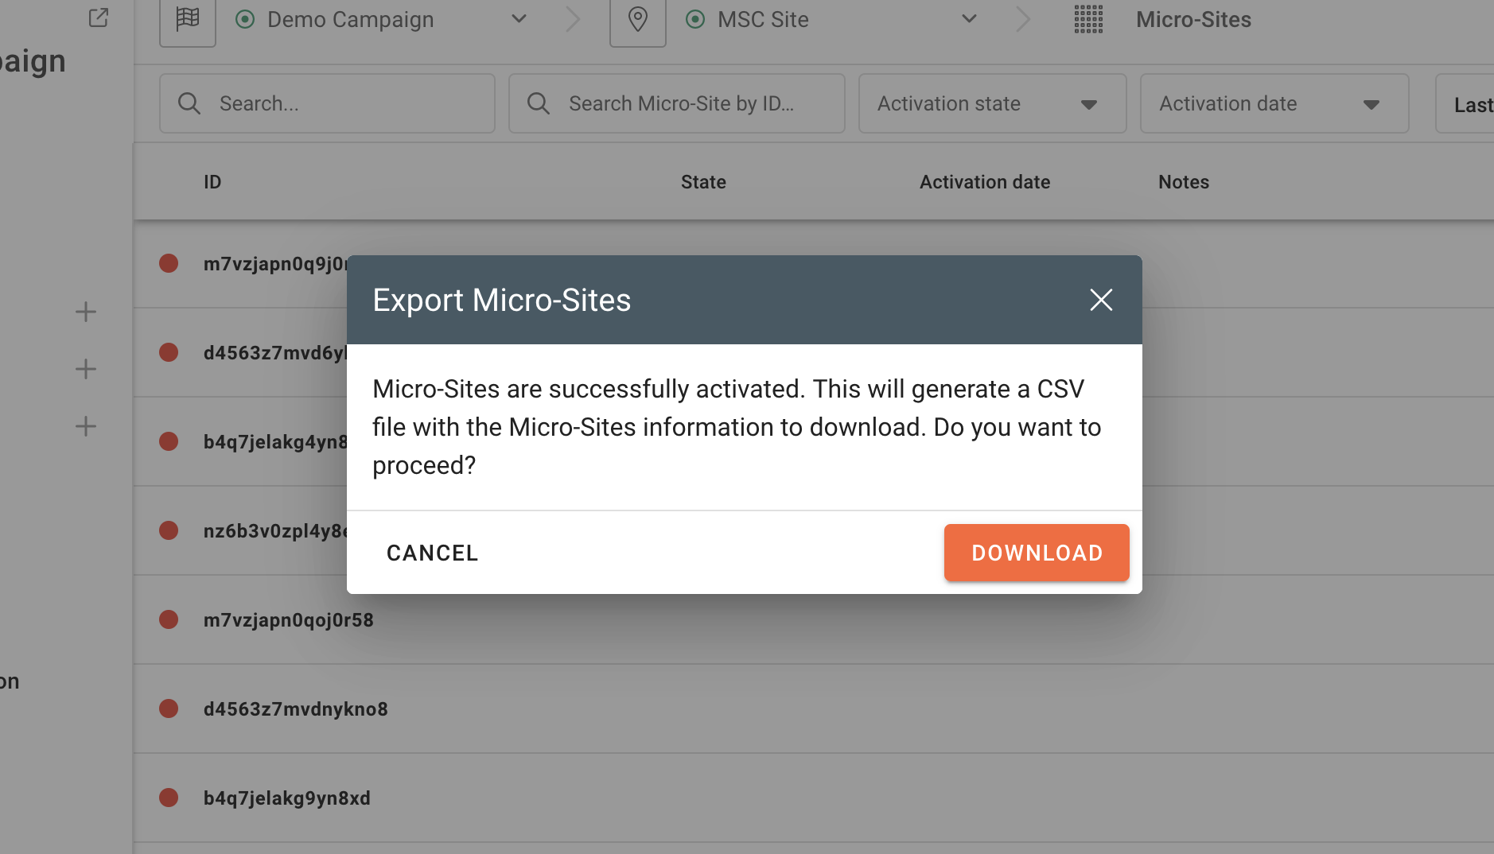Open the Micro-Sites breadcrumb item
1494x854 pixels.
(x=1192, y=19)
